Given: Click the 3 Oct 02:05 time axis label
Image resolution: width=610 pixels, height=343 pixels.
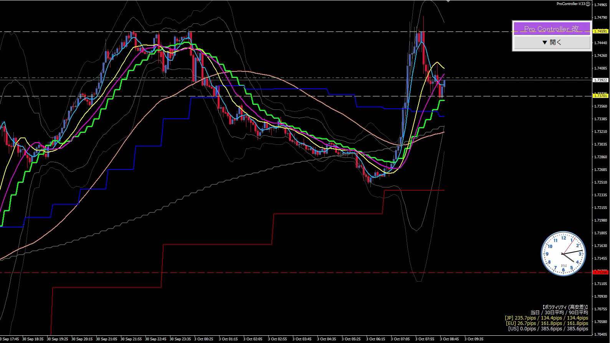Looking at the screenshot, I should click(x=253, y=340).
